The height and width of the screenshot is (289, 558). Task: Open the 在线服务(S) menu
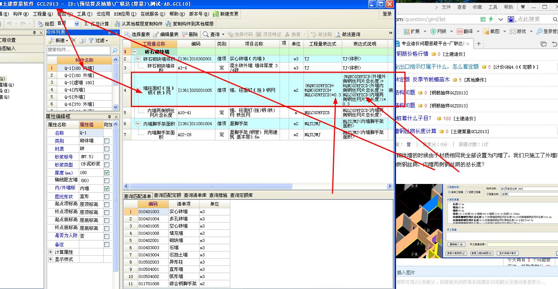click(x=153, y=14)
